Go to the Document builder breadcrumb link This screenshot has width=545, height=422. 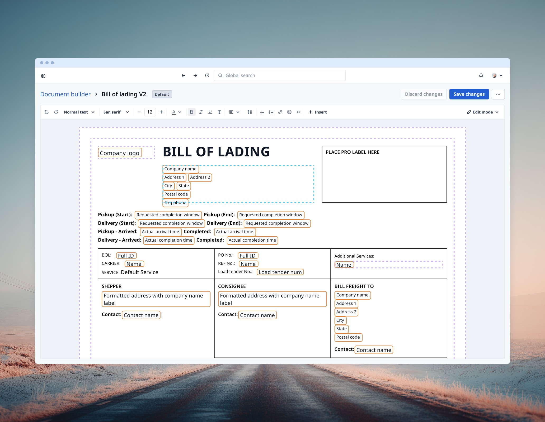pyautogui.click(x=65, y=94)
